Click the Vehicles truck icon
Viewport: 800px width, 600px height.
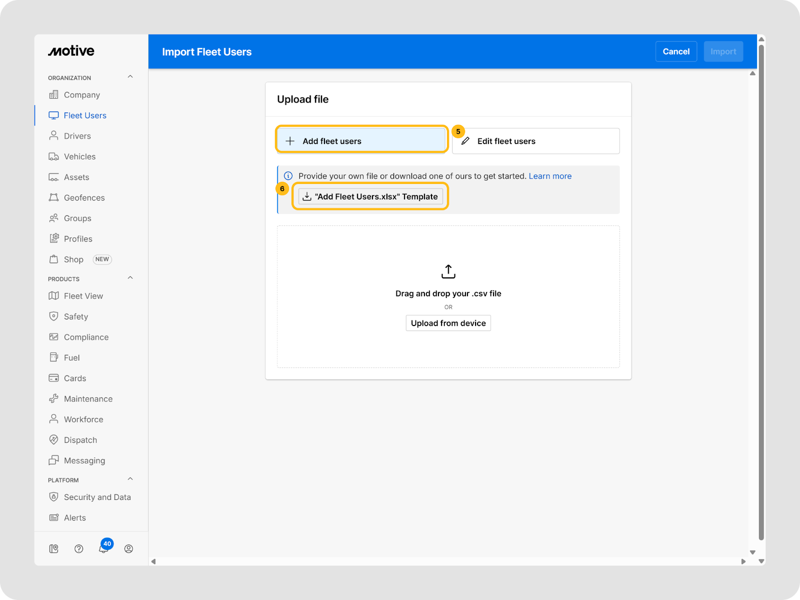click(x=53, y=156)
